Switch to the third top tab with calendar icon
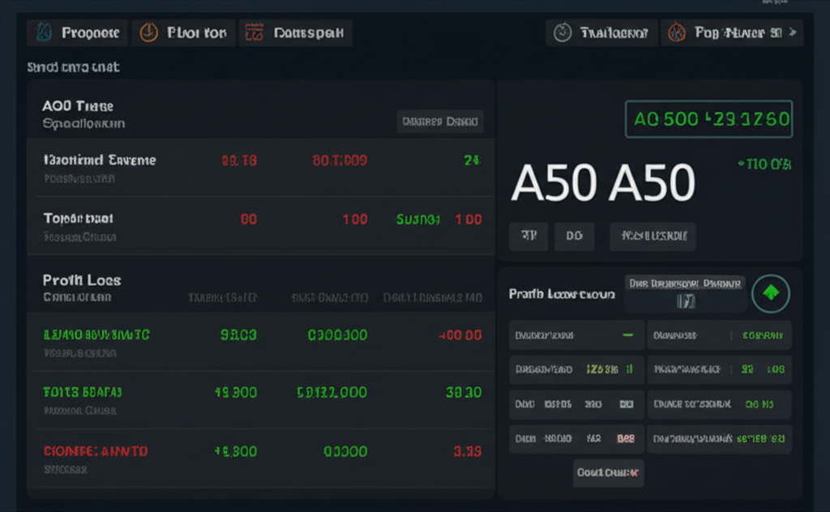The image size is (830, 512). (x=295, y=33)
